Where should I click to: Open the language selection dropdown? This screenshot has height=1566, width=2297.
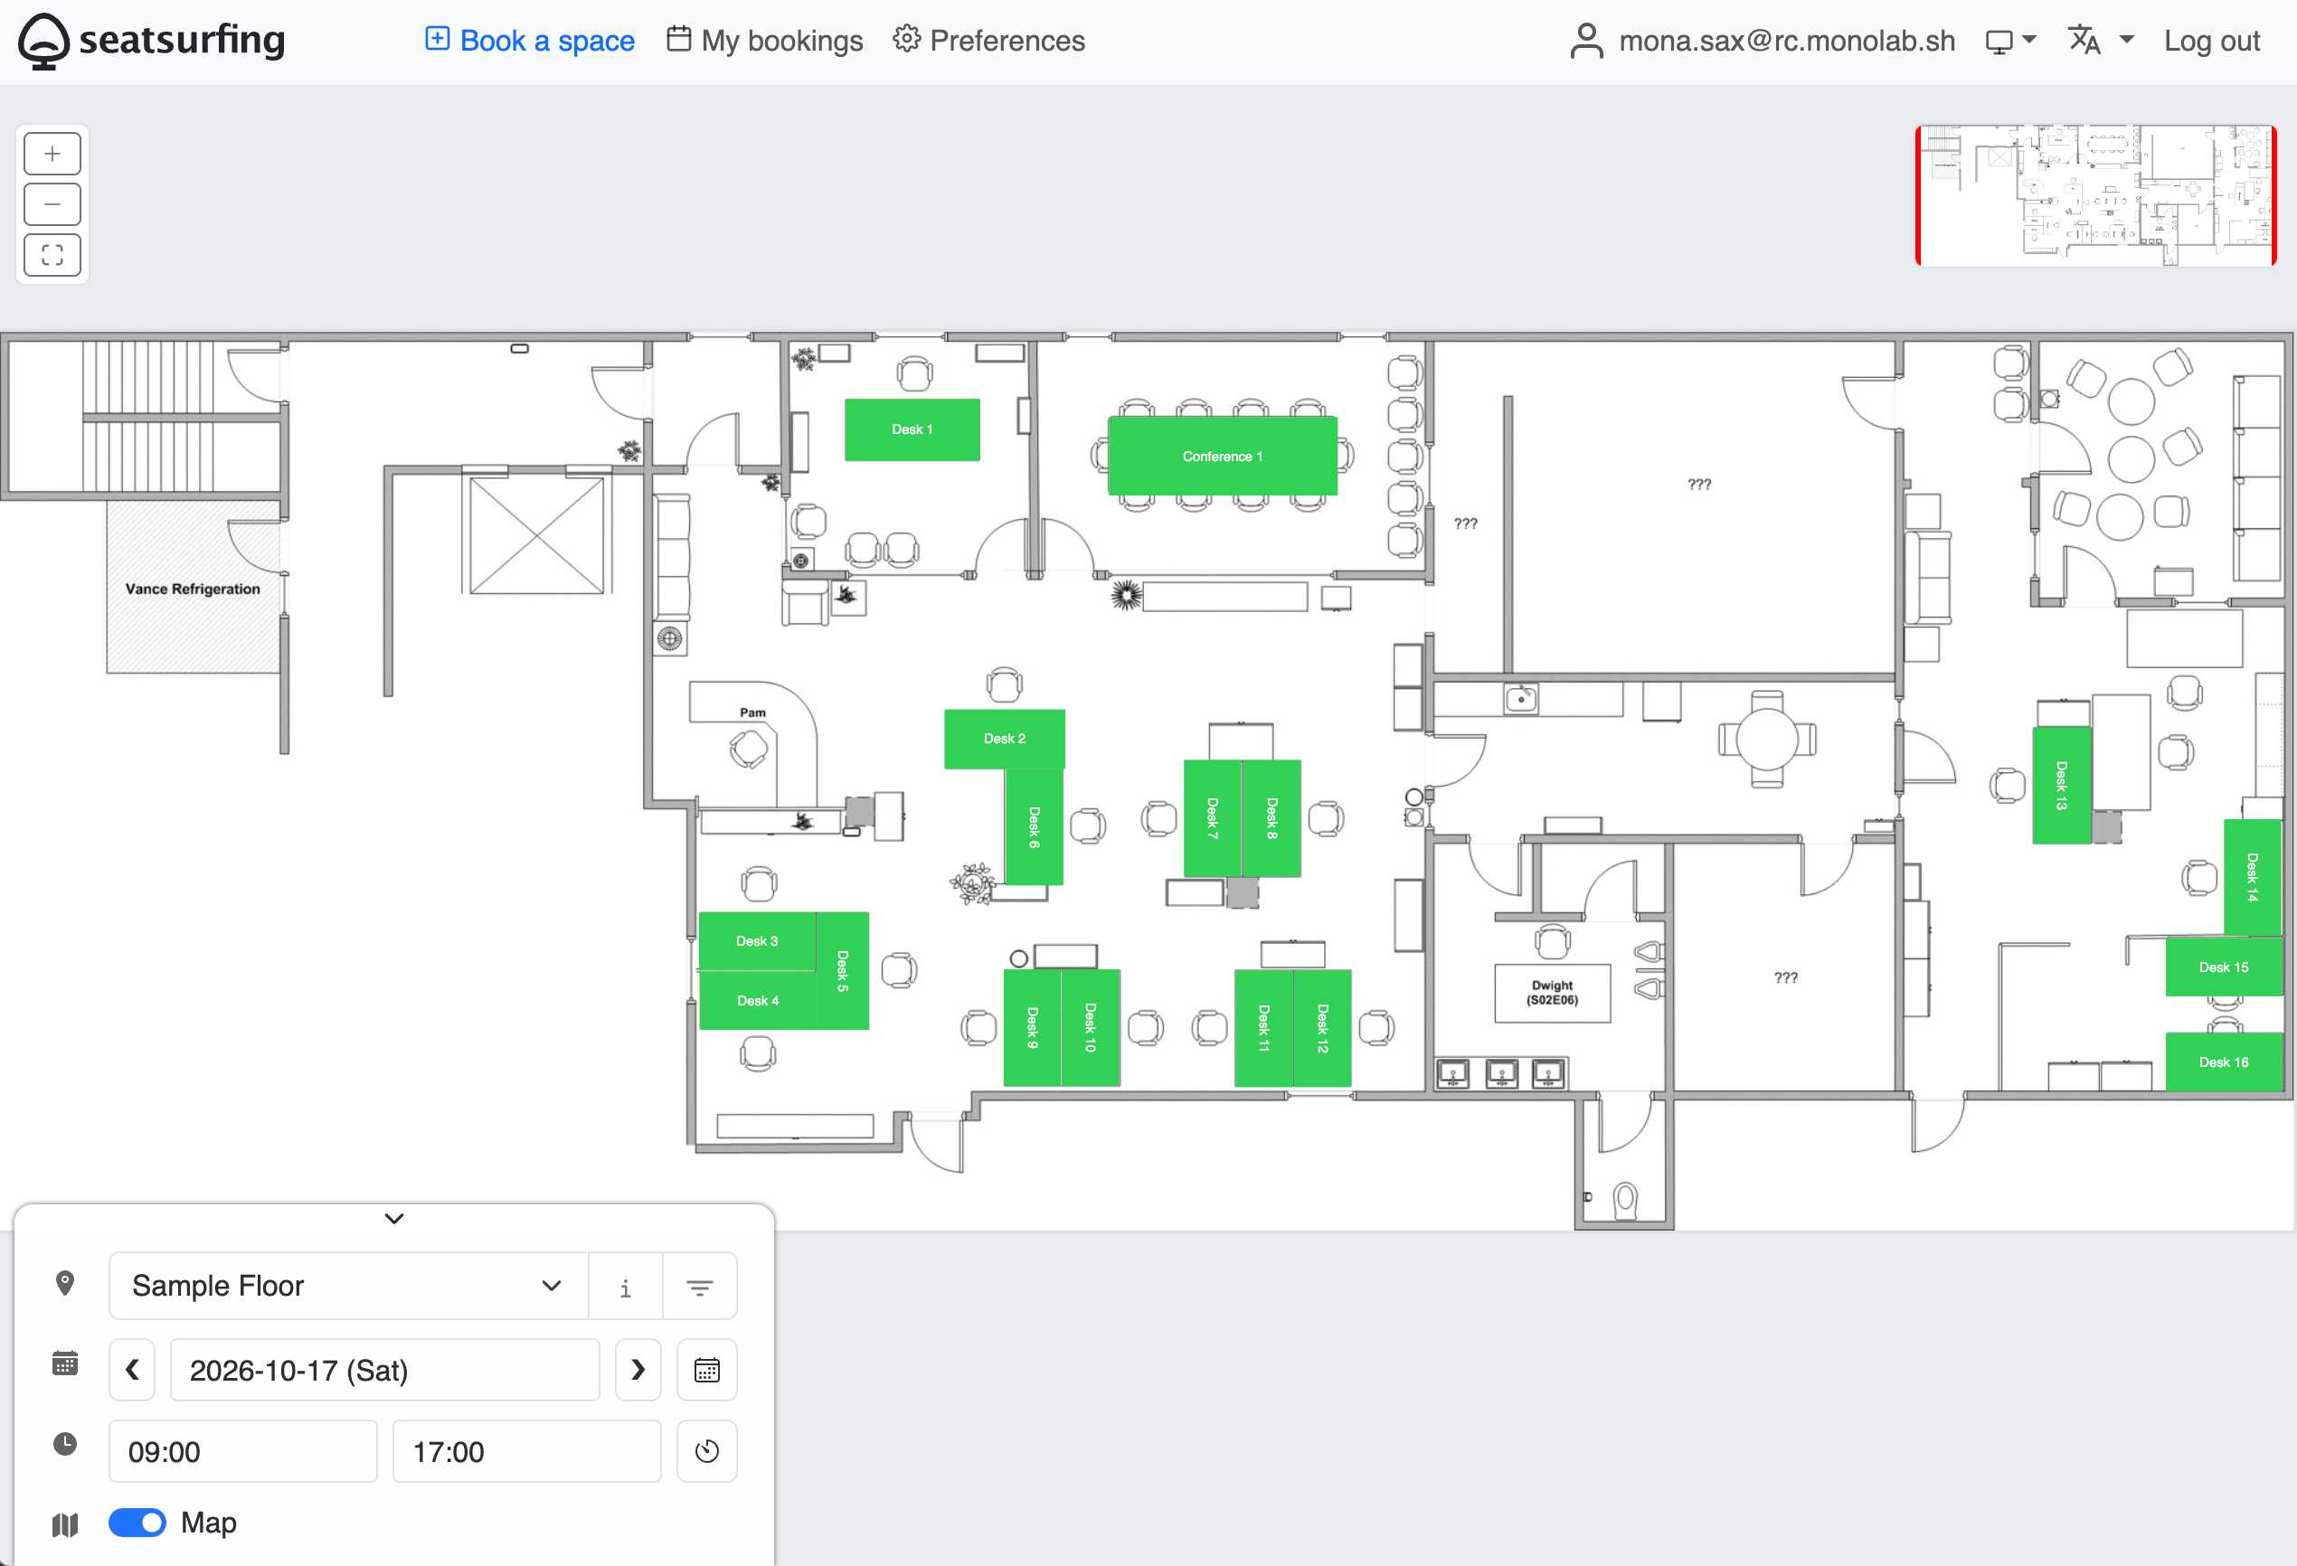coord(2102,41)
